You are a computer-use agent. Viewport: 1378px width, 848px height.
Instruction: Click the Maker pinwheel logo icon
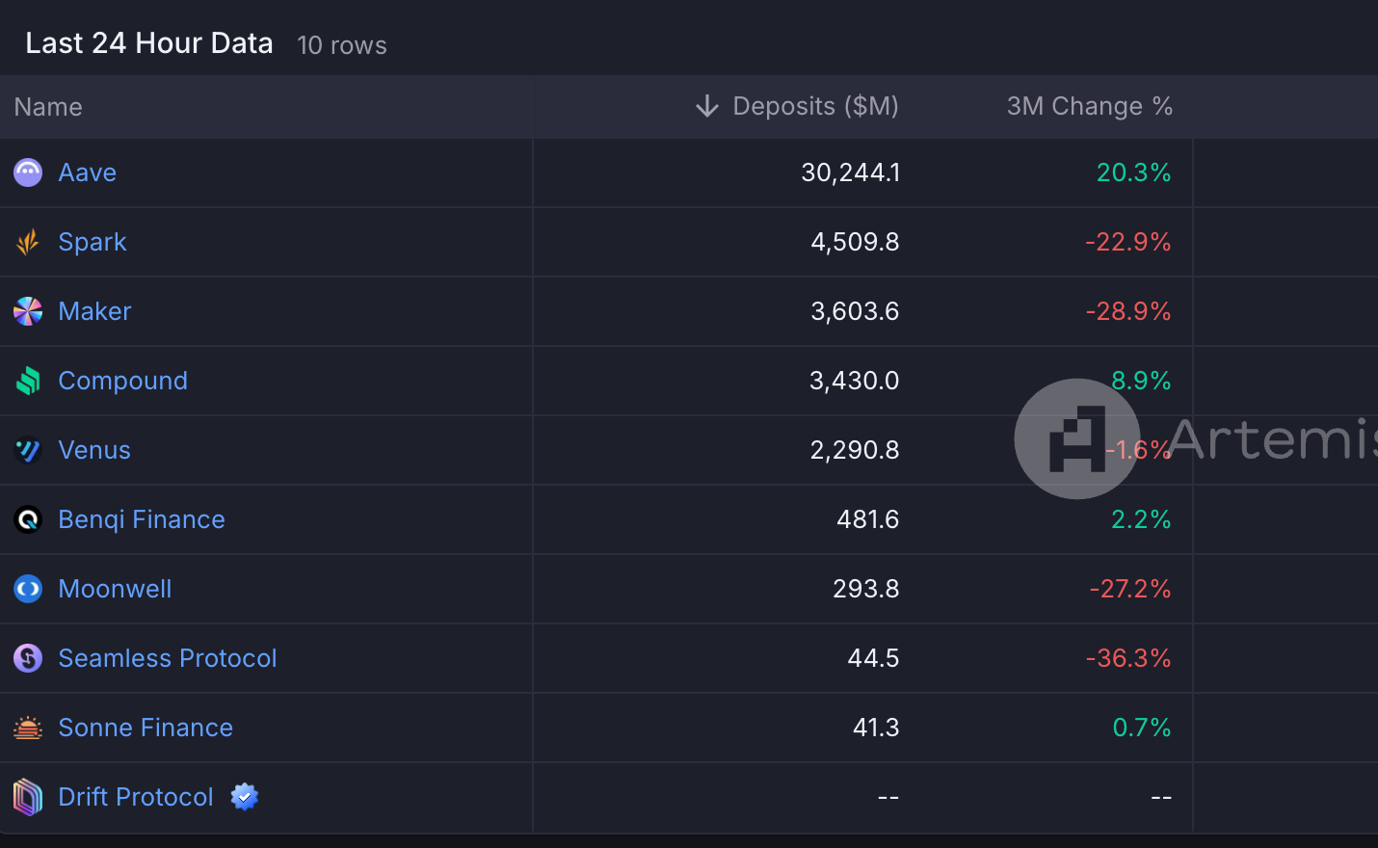coord(28,311)
